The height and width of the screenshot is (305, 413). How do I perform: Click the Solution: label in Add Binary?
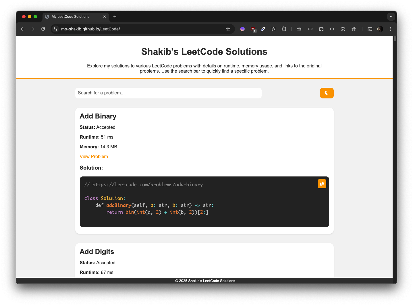pos(91,168)
